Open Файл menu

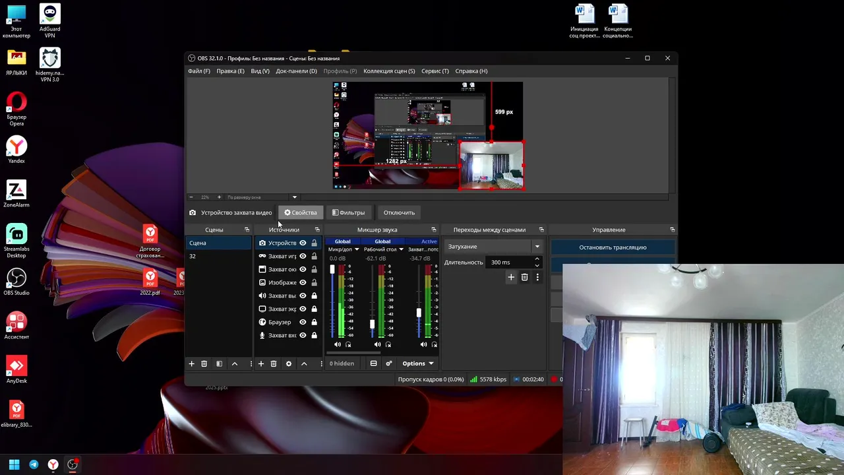[199, 71]
